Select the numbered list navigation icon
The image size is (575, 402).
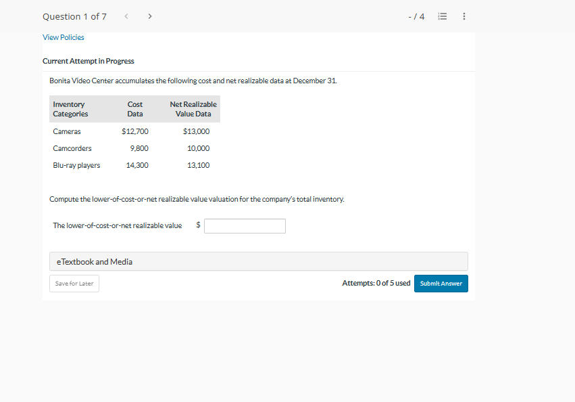[443, 16]
